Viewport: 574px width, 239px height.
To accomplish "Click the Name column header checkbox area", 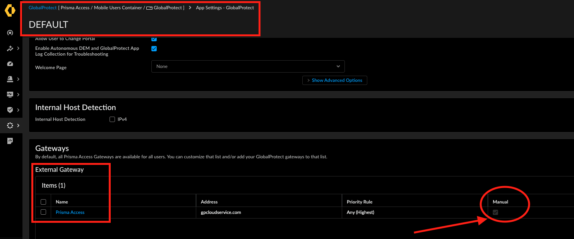I will point(43,202).
